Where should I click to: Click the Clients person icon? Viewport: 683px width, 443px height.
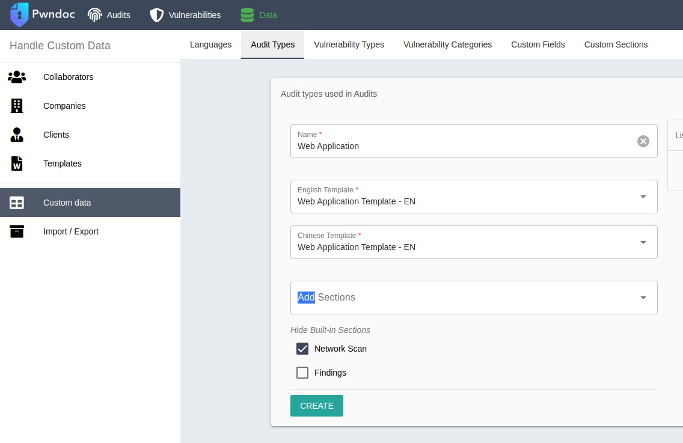click(x=17, y=135)
